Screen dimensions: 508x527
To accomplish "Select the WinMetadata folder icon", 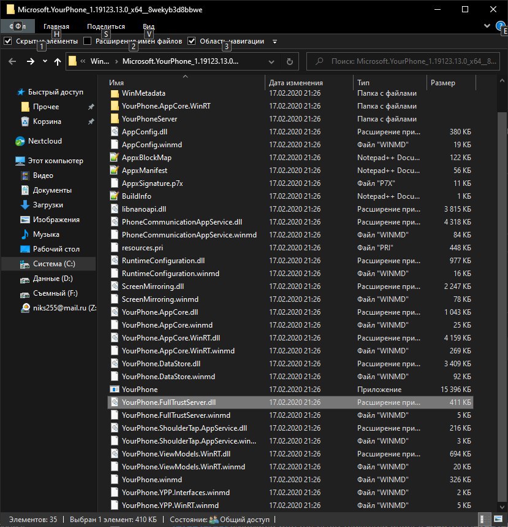I will pyautogui.click(x=115, y=93).
